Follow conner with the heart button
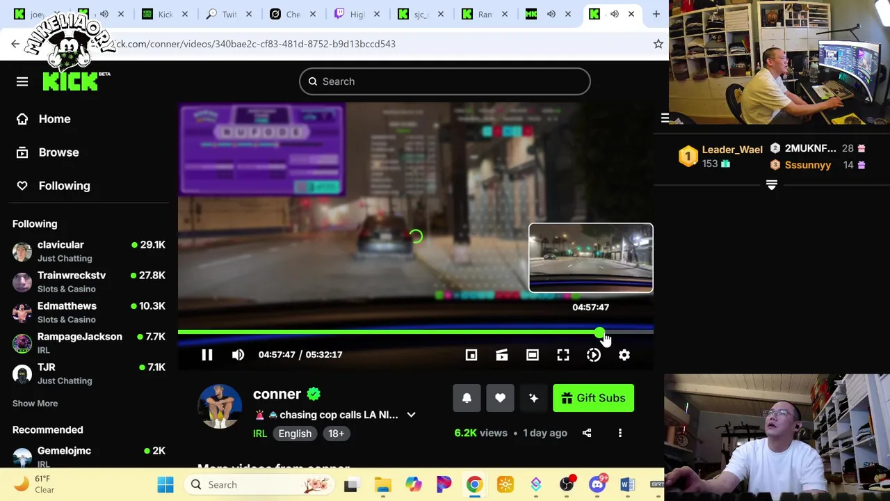 coord(500,398)
